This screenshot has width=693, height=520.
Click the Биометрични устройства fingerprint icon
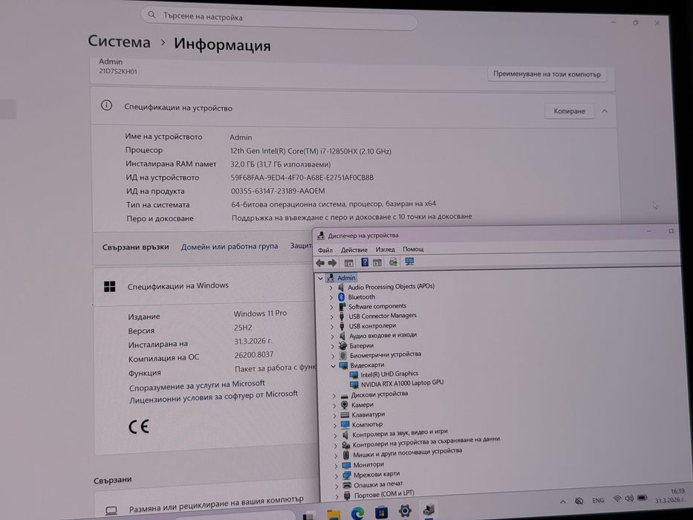coord(343,355)
